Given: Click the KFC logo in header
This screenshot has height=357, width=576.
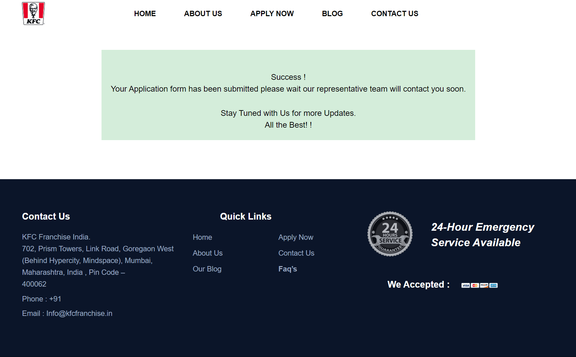Looking at the screenshot, I should (33, 13).
